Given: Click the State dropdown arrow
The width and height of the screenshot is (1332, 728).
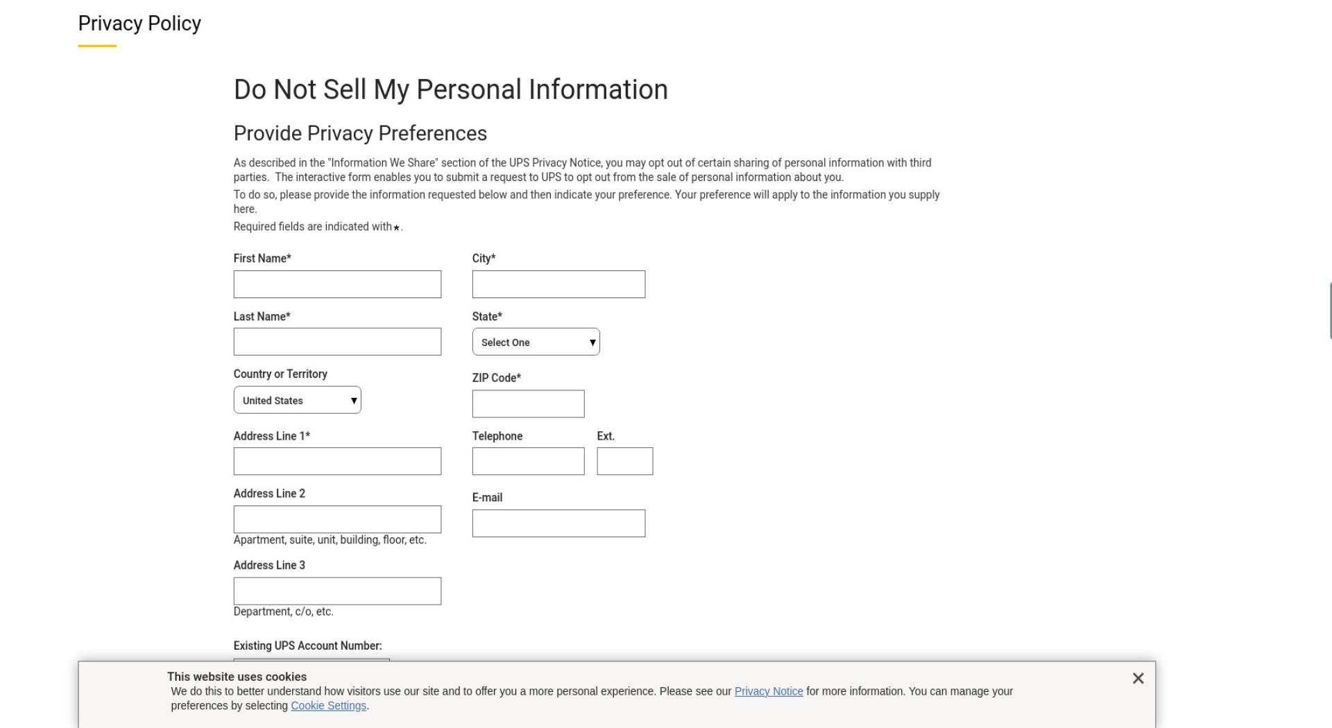Looking at the screenshot, I should pos(592,343).
